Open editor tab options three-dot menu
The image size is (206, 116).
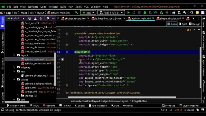[199, 18]
